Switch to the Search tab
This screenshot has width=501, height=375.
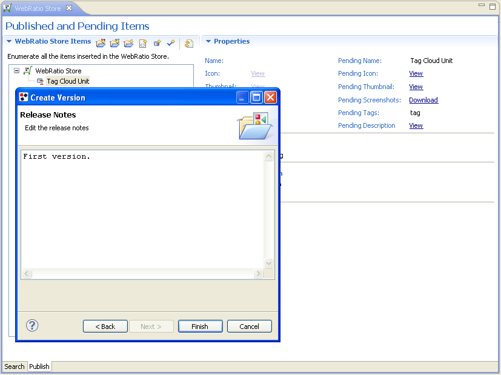click(x=15, y=367)
